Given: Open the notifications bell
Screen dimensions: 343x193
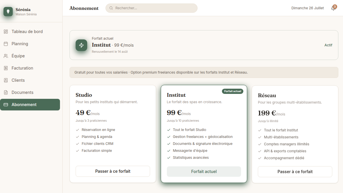Looking at the screenshot, I should click(x=333, y=8).
